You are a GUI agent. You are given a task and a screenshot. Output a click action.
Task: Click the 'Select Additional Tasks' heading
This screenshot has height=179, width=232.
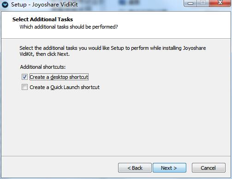tap(42, 19)
